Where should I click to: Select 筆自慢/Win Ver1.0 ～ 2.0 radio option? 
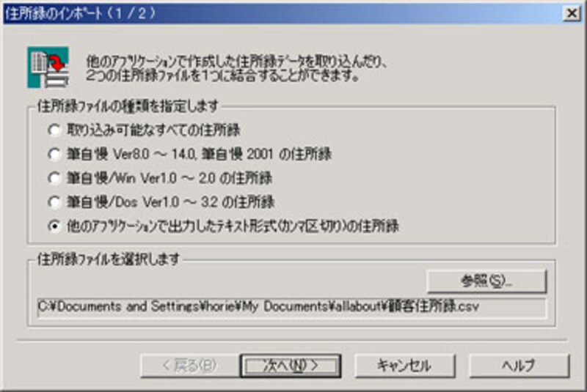pos(54,178)
